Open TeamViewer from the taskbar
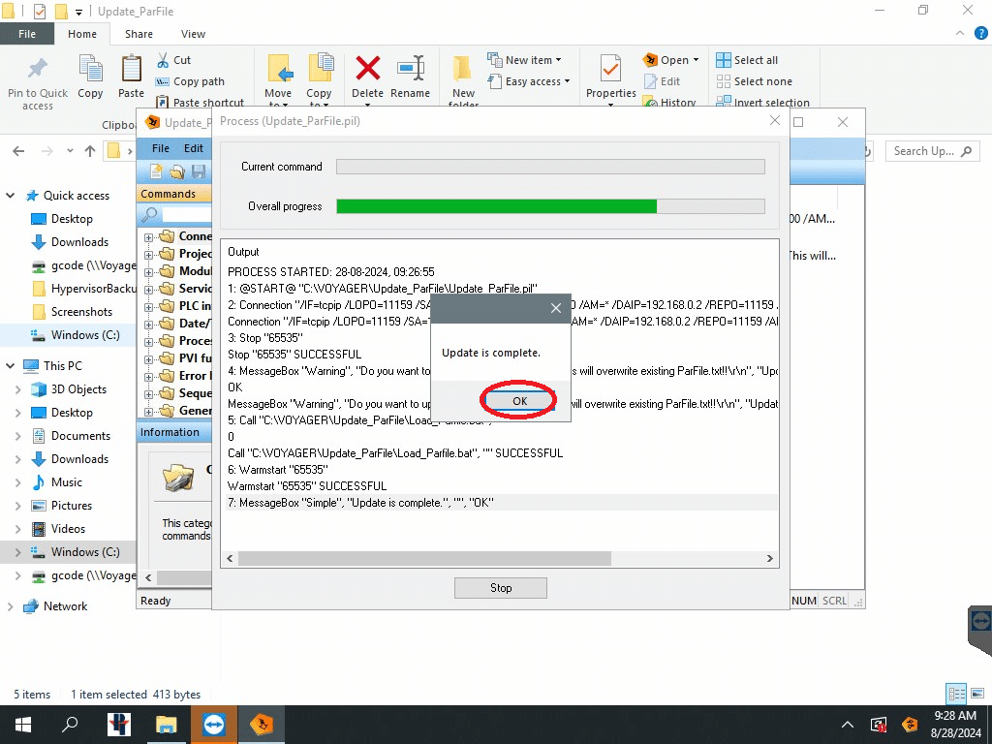992x744 pixels. [x=212, y=724]
